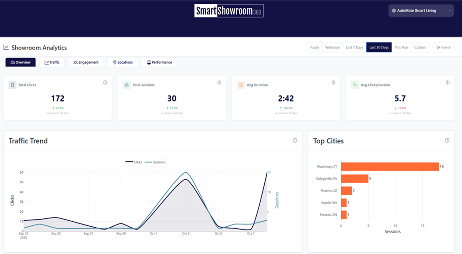Viewport: 462px width, 254px height.
Task: Open the Custom date range picker
Action: pos(420,48)
